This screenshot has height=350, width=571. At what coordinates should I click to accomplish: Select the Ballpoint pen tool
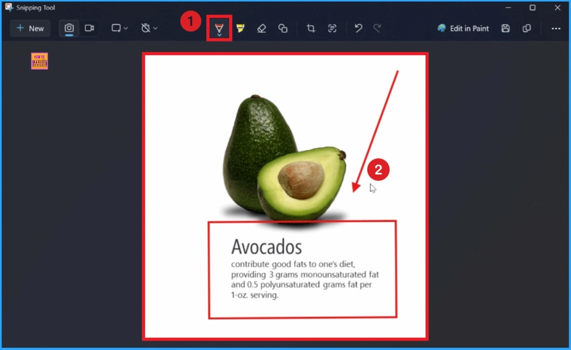pos(219,27)
